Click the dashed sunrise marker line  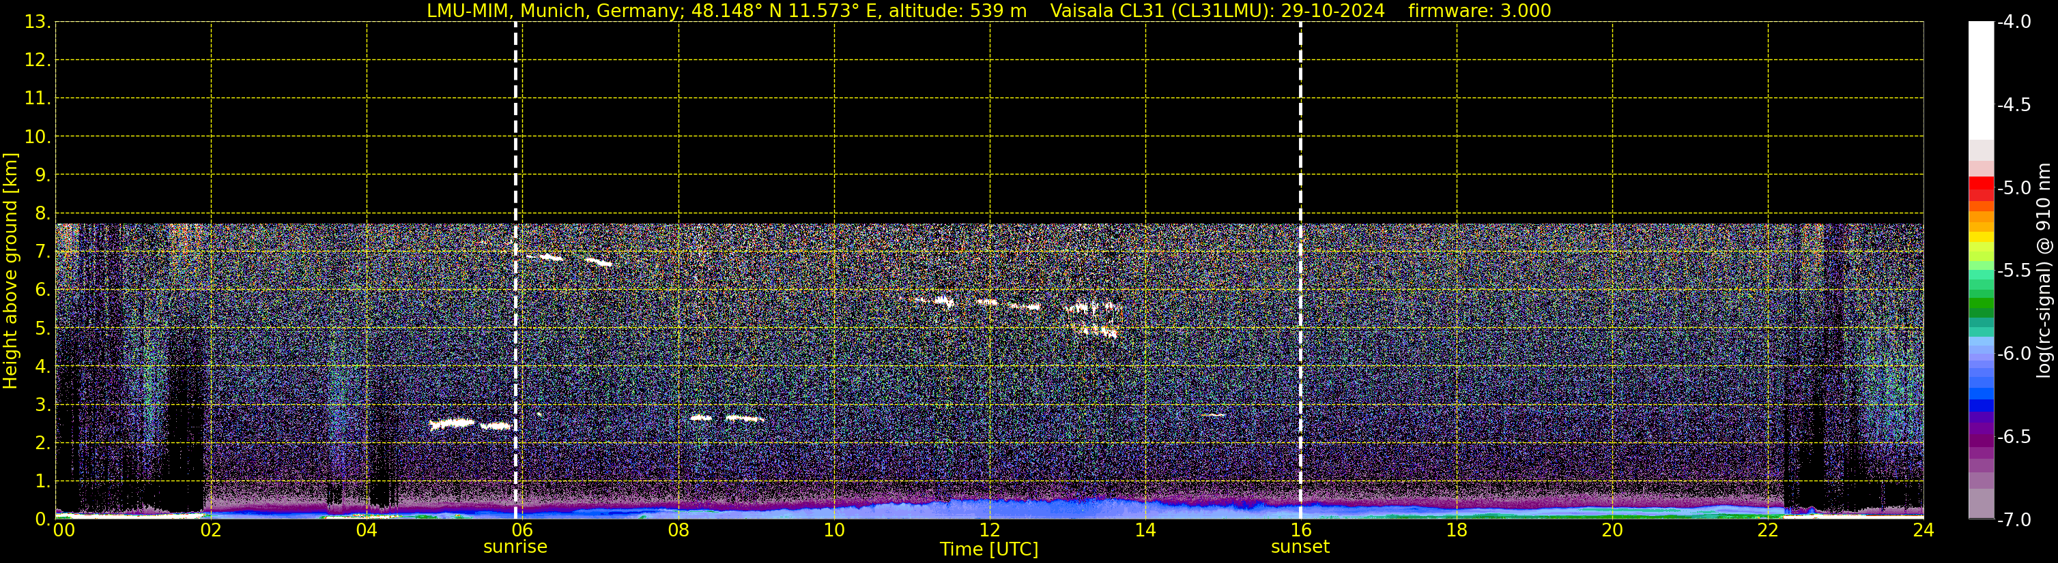[x=515, y=271]
